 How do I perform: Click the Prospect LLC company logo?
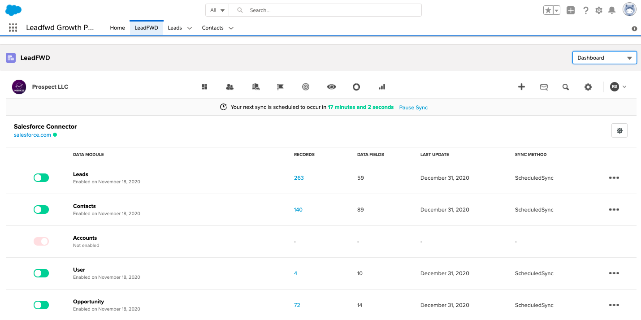(19, 87)
